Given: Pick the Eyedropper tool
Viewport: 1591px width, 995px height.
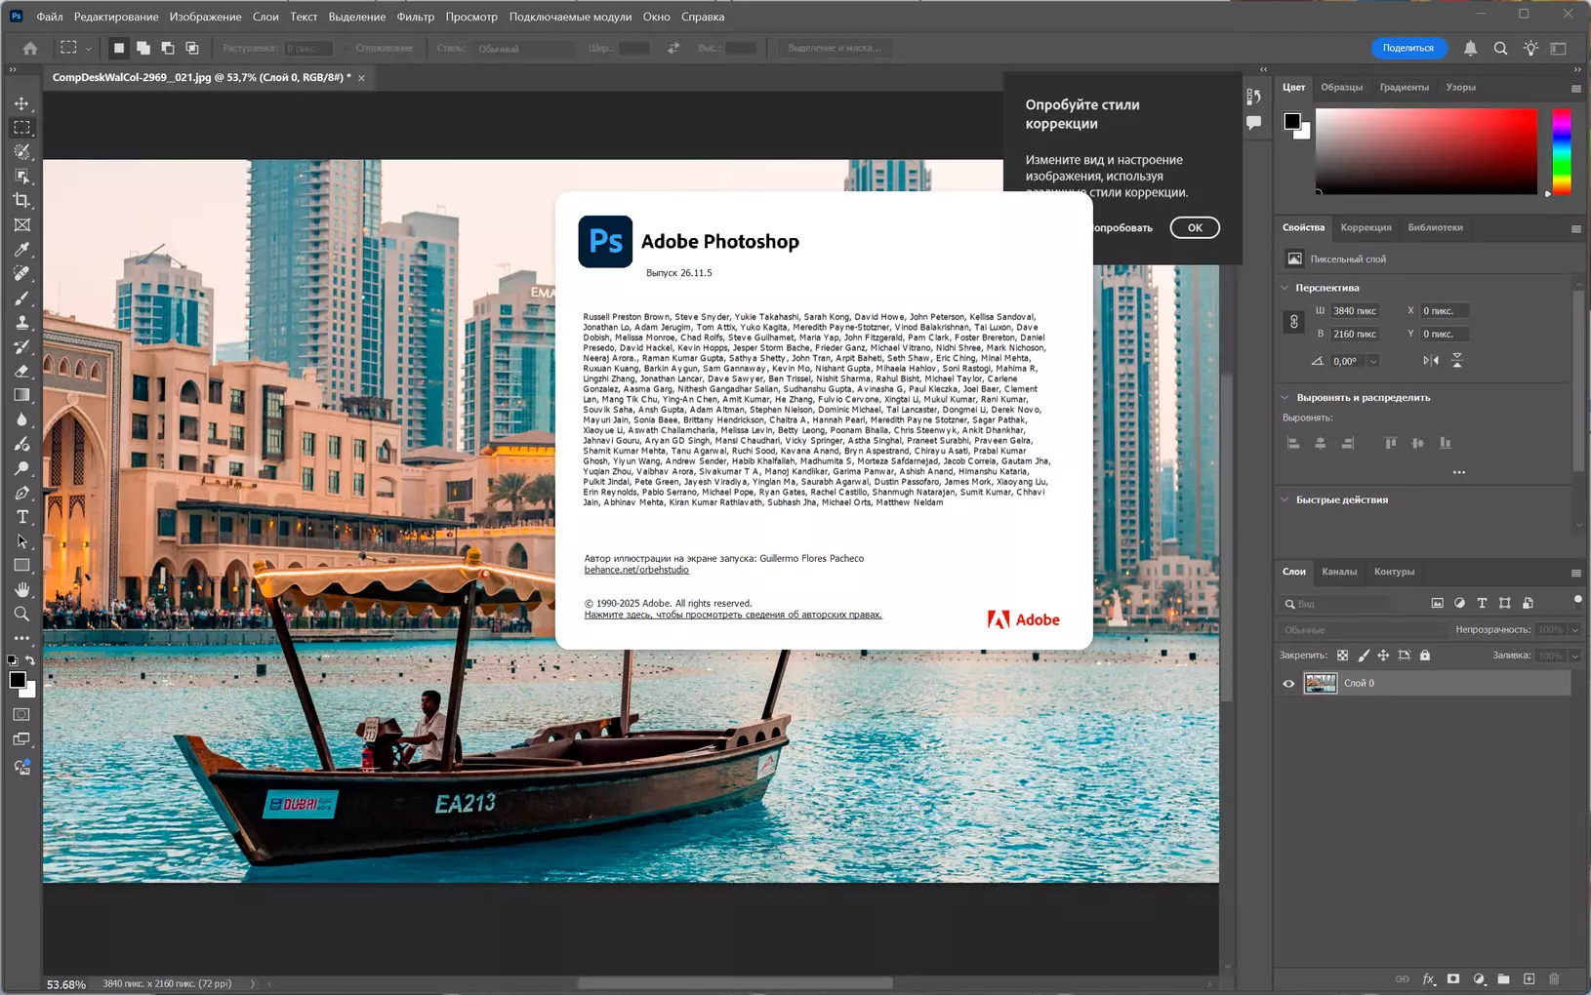Looking at the screenshot, I should click(x=21, y=250).
